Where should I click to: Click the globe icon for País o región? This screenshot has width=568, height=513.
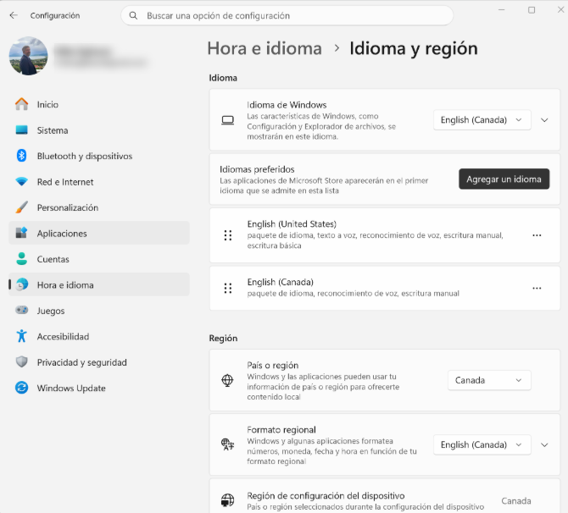coord(227,380)
